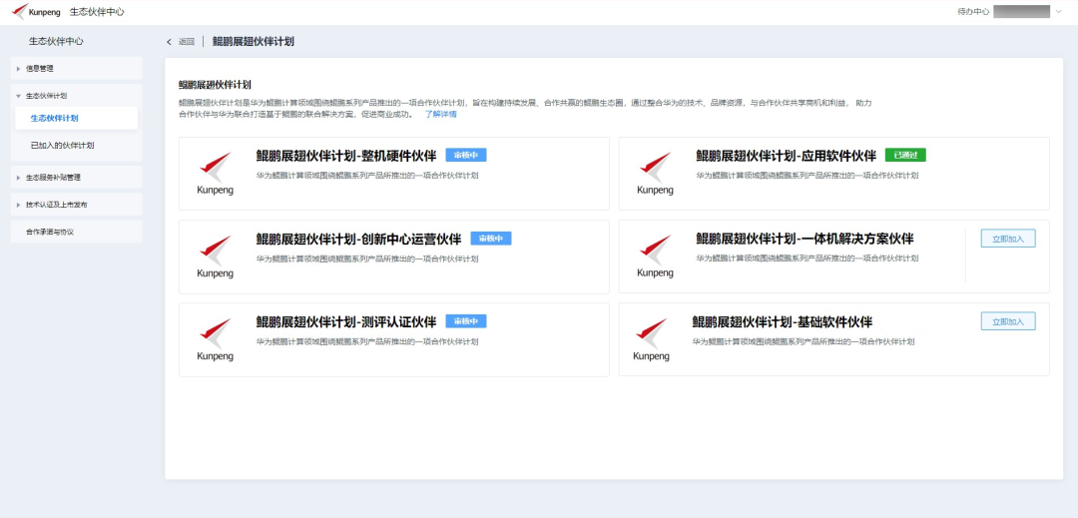The height and width of the screenshot is (518, 1078).
Task: Open 鲲鹏展翅伙伴计划-创新中心运营伙伴 title
Action: pos(359,240)
